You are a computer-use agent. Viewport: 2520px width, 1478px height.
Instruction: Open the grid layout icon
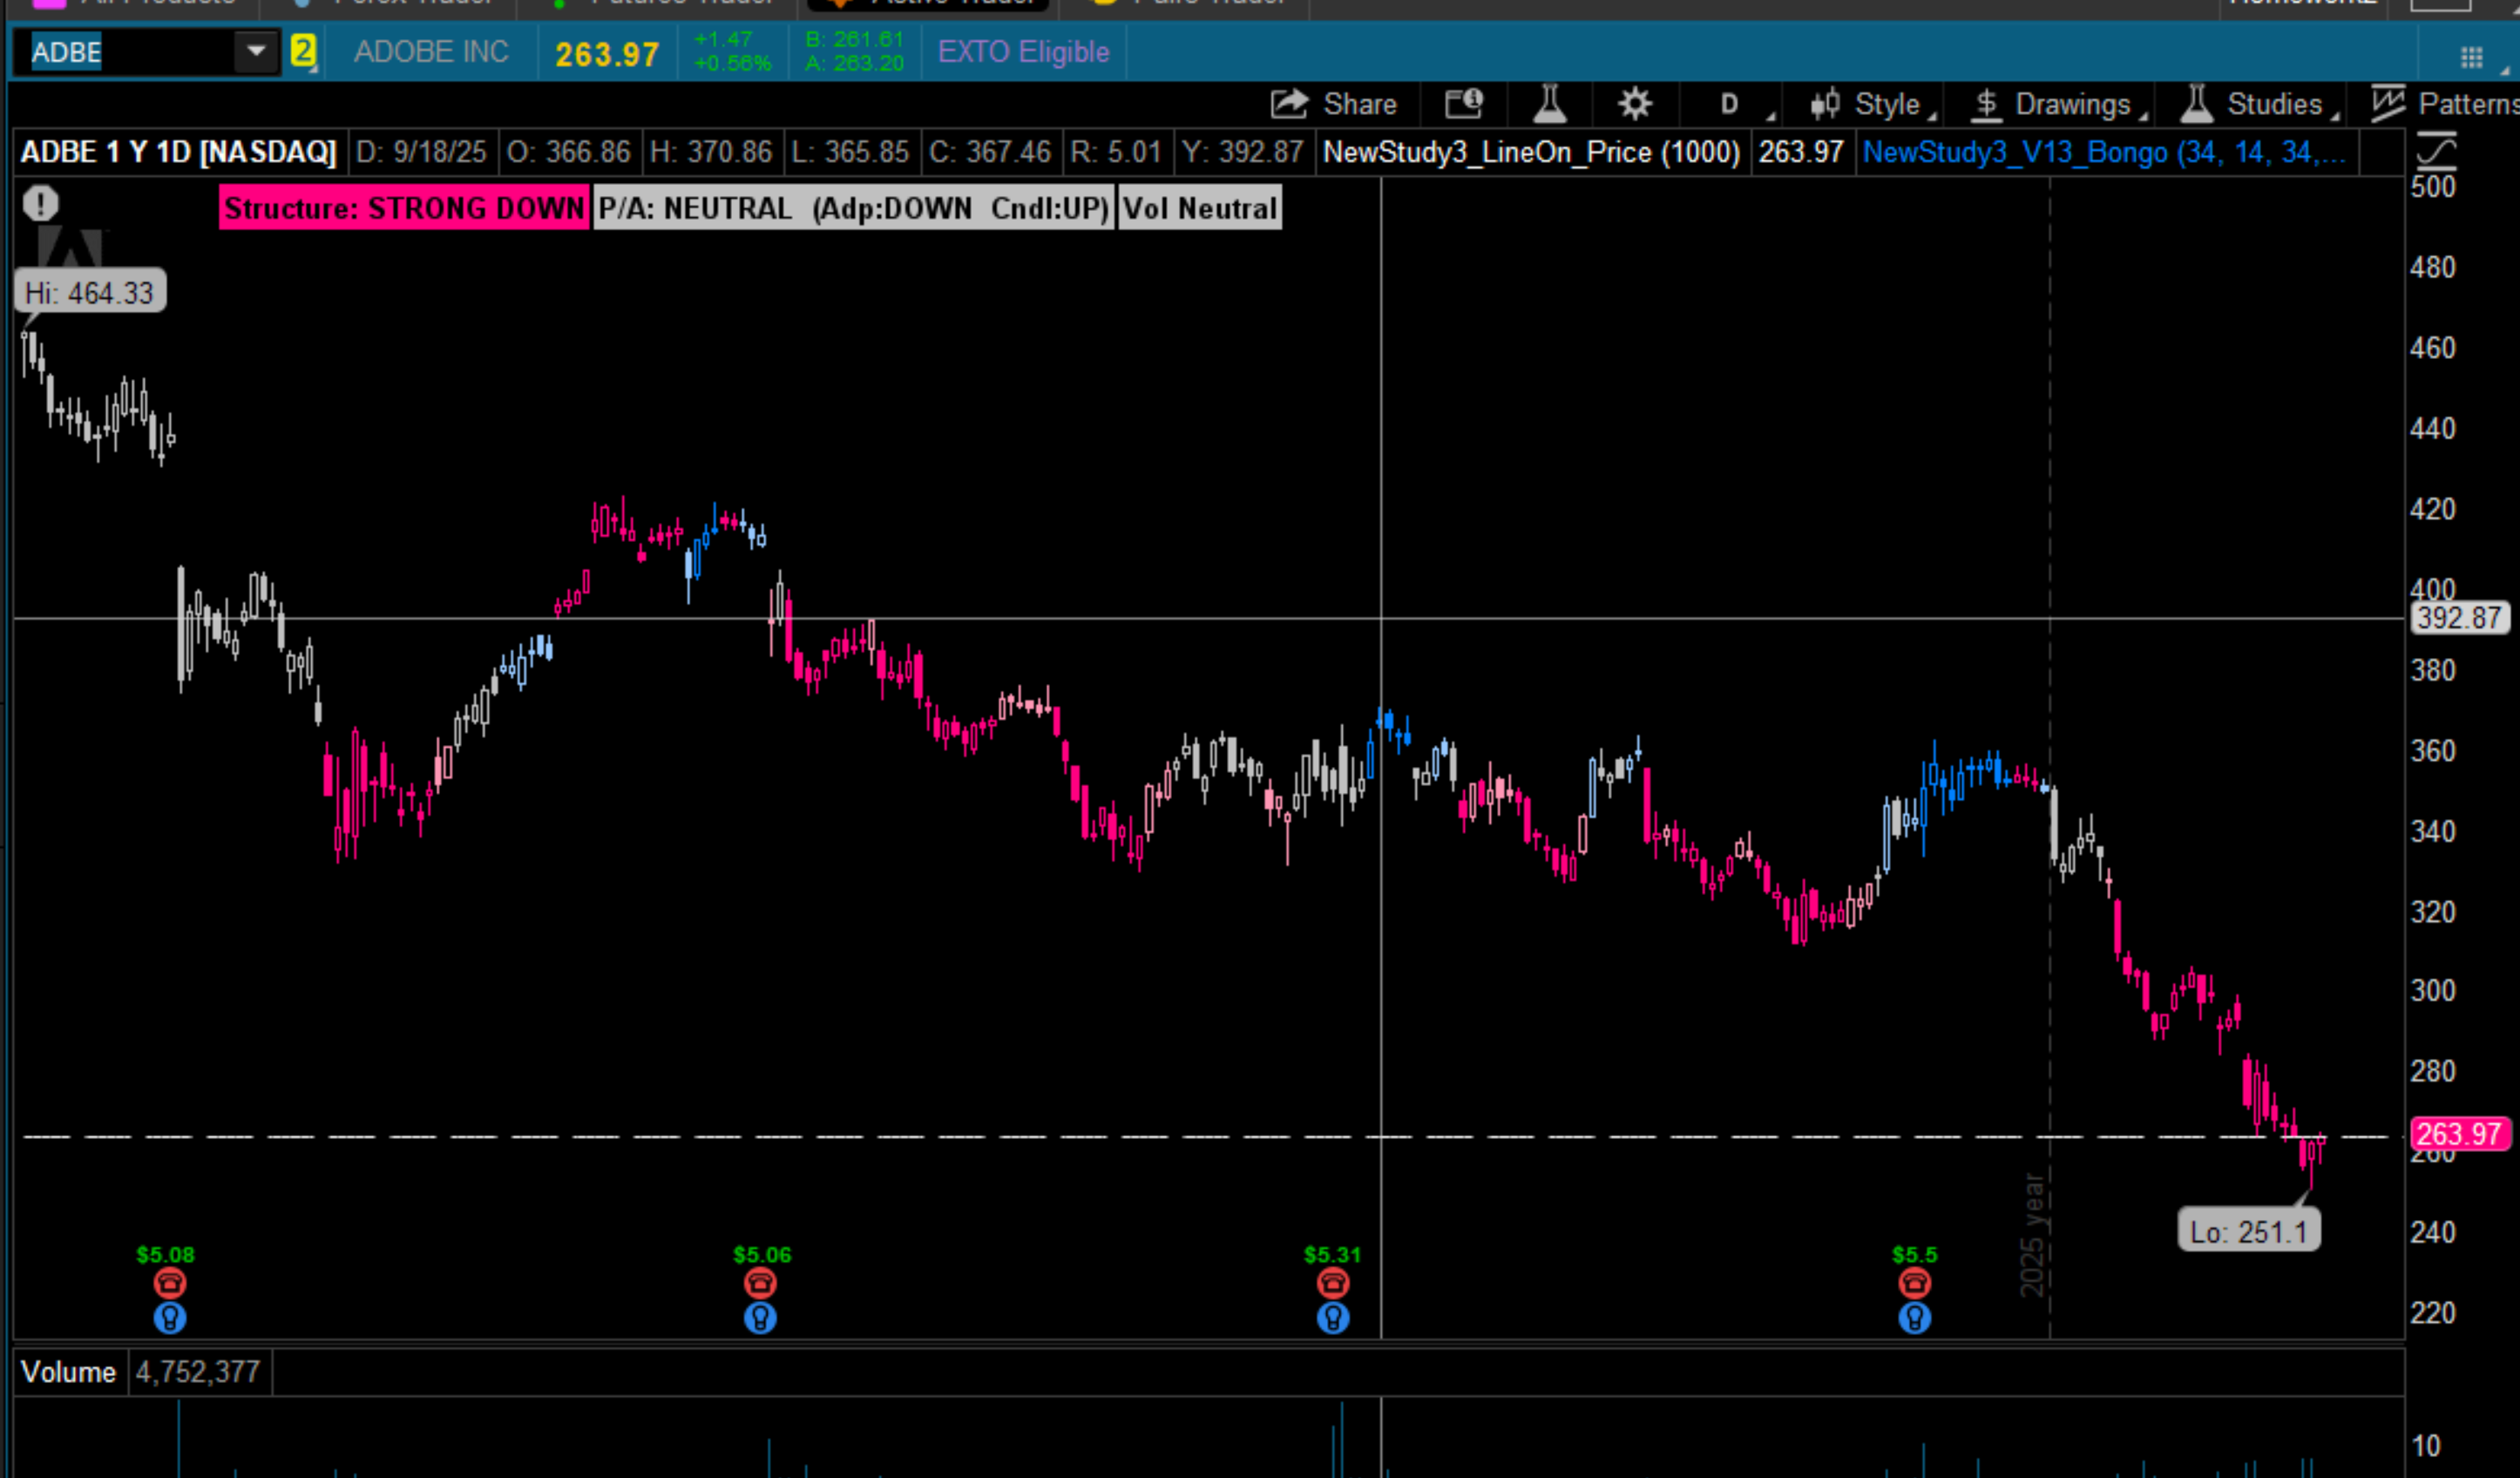click(x=2471, y=57)
